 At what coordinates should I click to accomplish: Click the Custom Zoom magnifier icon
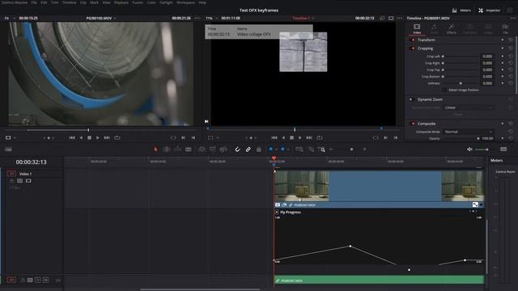pos(321,150)
